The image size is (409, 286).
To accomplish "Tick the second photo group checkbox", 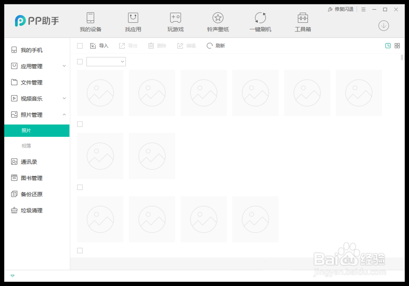I will pos(80,124).
